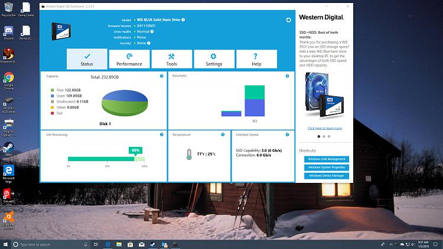Open the Google Chrome desktop shortcut
The image size is (443, 249).
point(8,81)
